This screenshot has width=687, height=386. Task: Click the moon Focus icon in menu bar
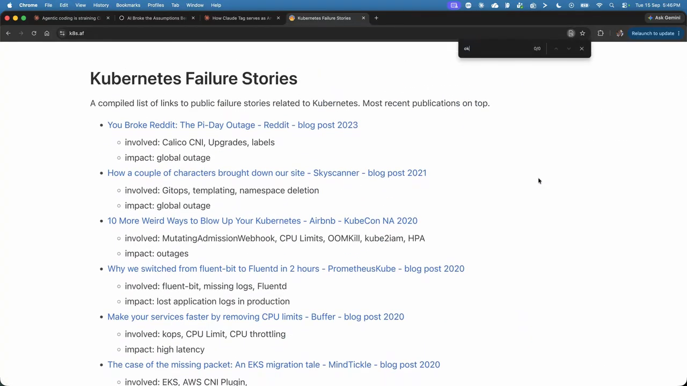coord(559,5)
